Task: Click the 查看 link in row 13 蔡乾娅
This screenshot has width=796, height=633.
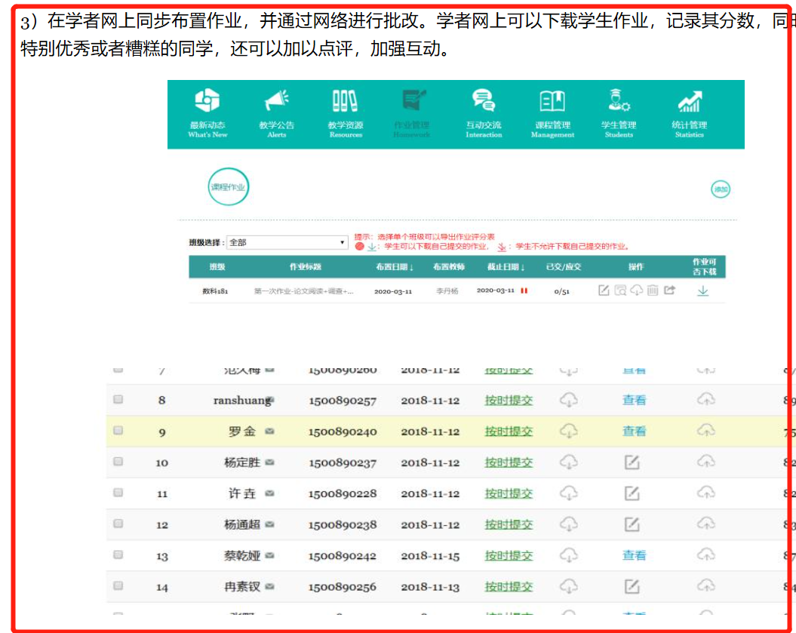Action: (634, 555)
